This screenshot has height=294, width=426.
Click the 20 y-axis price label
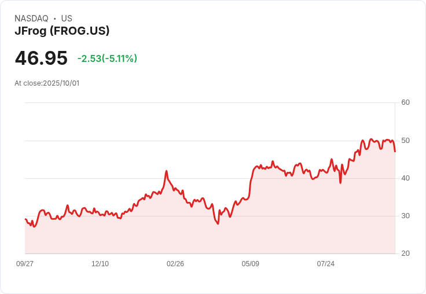click(x=406, y=253)
